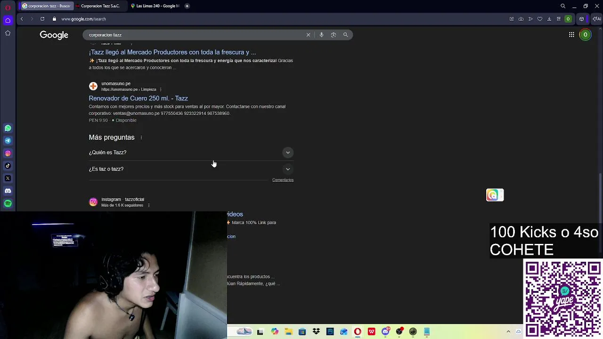
Task: Click the Google search magnifier button
Action: coord(346,35)
